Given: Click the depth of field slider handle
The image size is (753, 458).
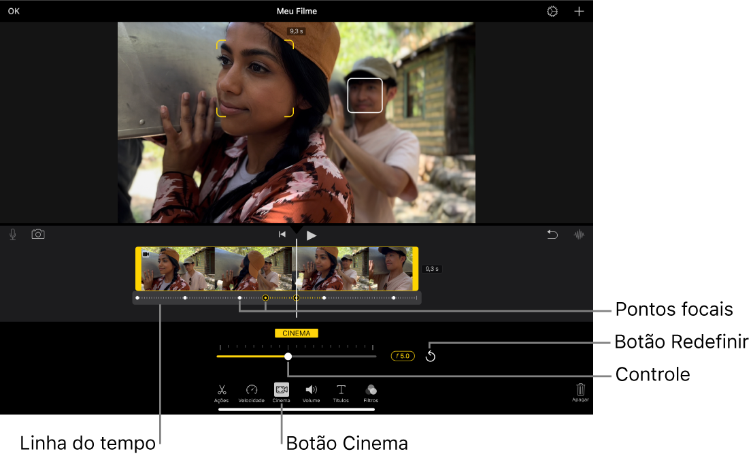Looking at the screenshot, I should pyautogui.click(x=288, y=356).
